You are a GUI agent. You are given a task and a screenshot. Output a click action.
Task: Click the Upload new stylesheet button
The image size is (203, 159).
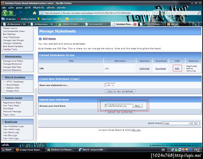click(120, 112)
